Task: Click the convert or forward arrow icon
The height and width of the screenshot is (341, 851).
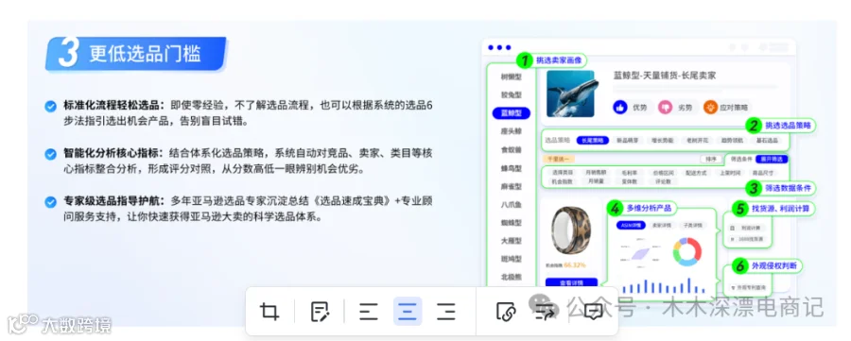Action: click(x=544, y=312)
